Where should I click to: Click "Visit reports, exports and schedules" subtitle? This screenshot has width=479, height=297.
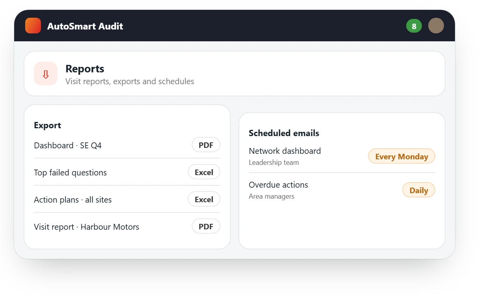tap(129, 81)
